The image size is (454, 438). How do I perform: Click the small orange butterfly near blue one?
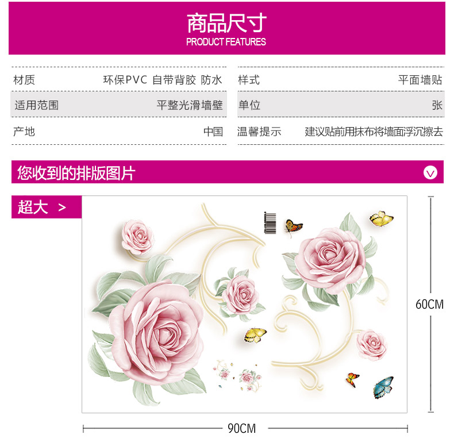[352, 380]
